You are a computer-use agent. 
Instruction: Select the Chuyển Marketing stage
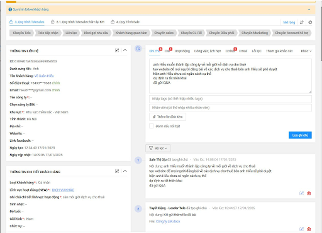coord(255,33)
